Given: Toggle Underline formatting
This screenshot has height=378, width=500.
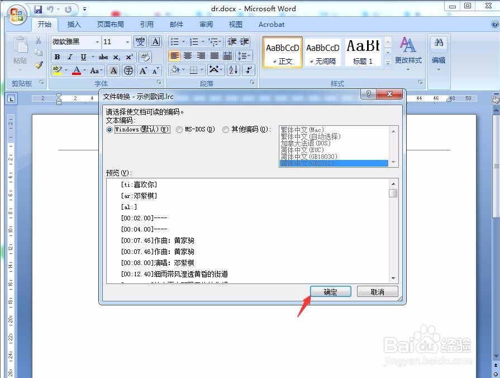Looking at the screenshot, I should (x=83, y=57).
